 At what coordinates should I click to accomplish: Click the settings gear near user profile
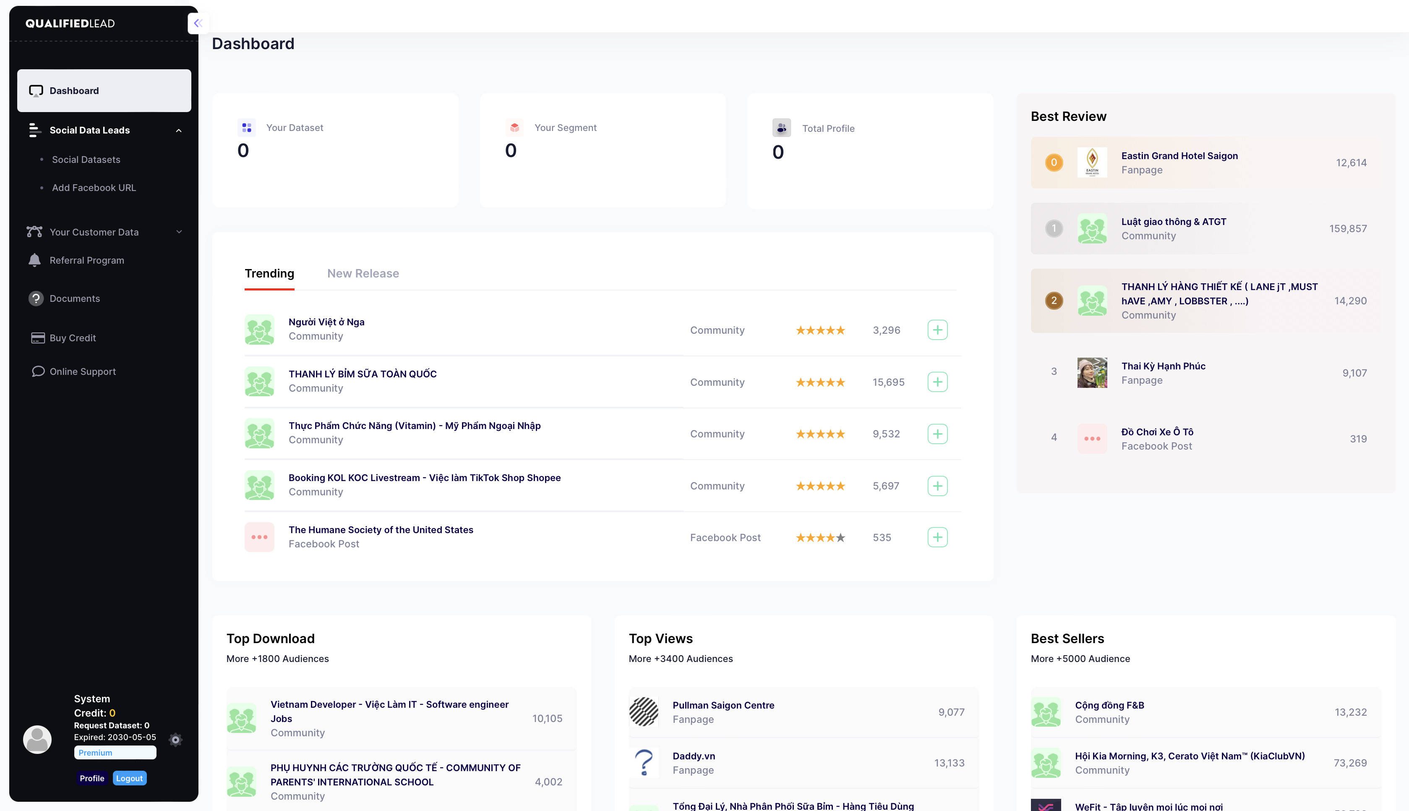tap(175, 740)
